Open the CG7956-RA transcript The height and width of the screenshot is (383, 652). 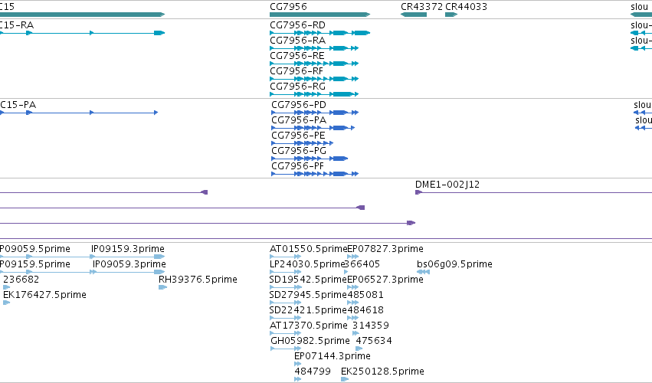click(314, 48)
